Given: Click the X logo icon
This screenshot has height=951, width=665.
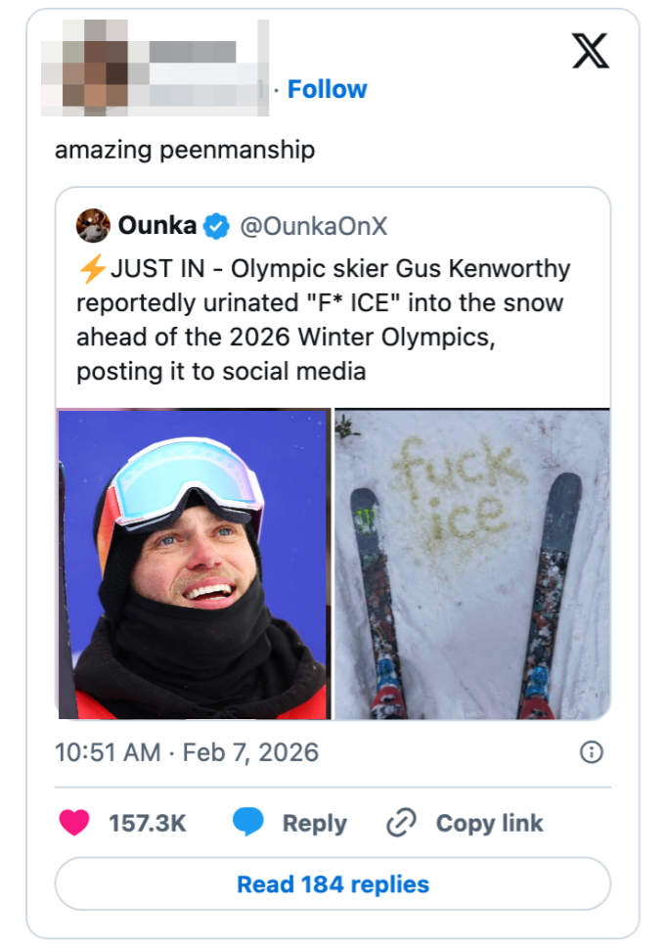Looking at the screenshot, I should (x=590, y=50).
